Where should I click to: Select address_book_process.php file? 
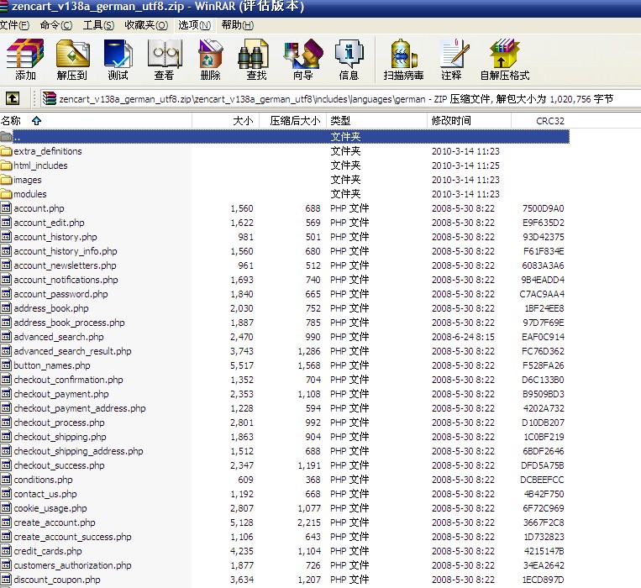(69, 323)
